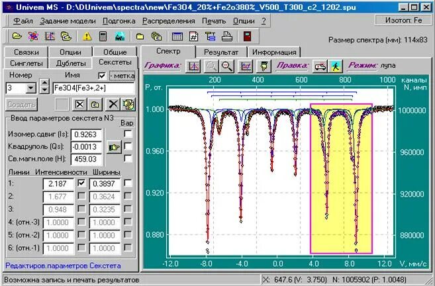This screenshot has width=435, height=286.
Task: Select the Спектр tab
Action: (168, 51)
